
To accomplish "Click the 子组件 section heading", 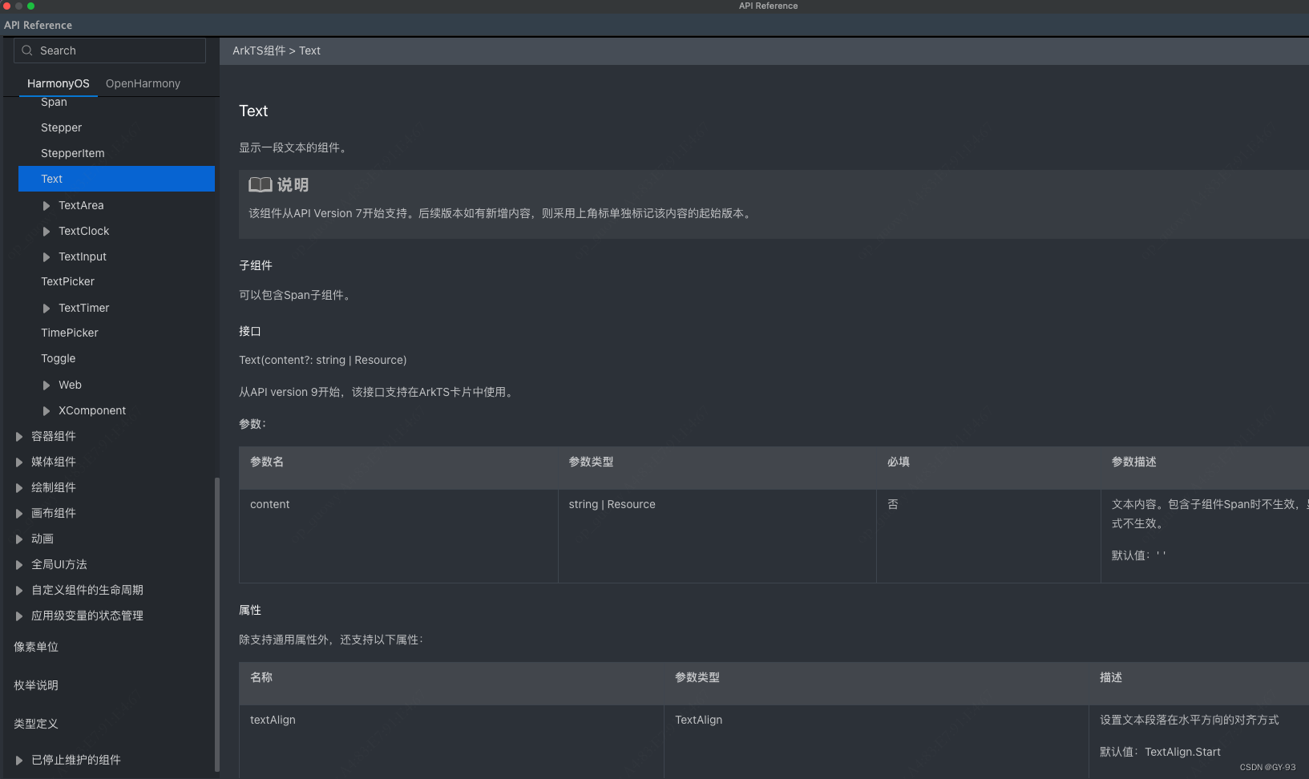I will tap(256, 265).
